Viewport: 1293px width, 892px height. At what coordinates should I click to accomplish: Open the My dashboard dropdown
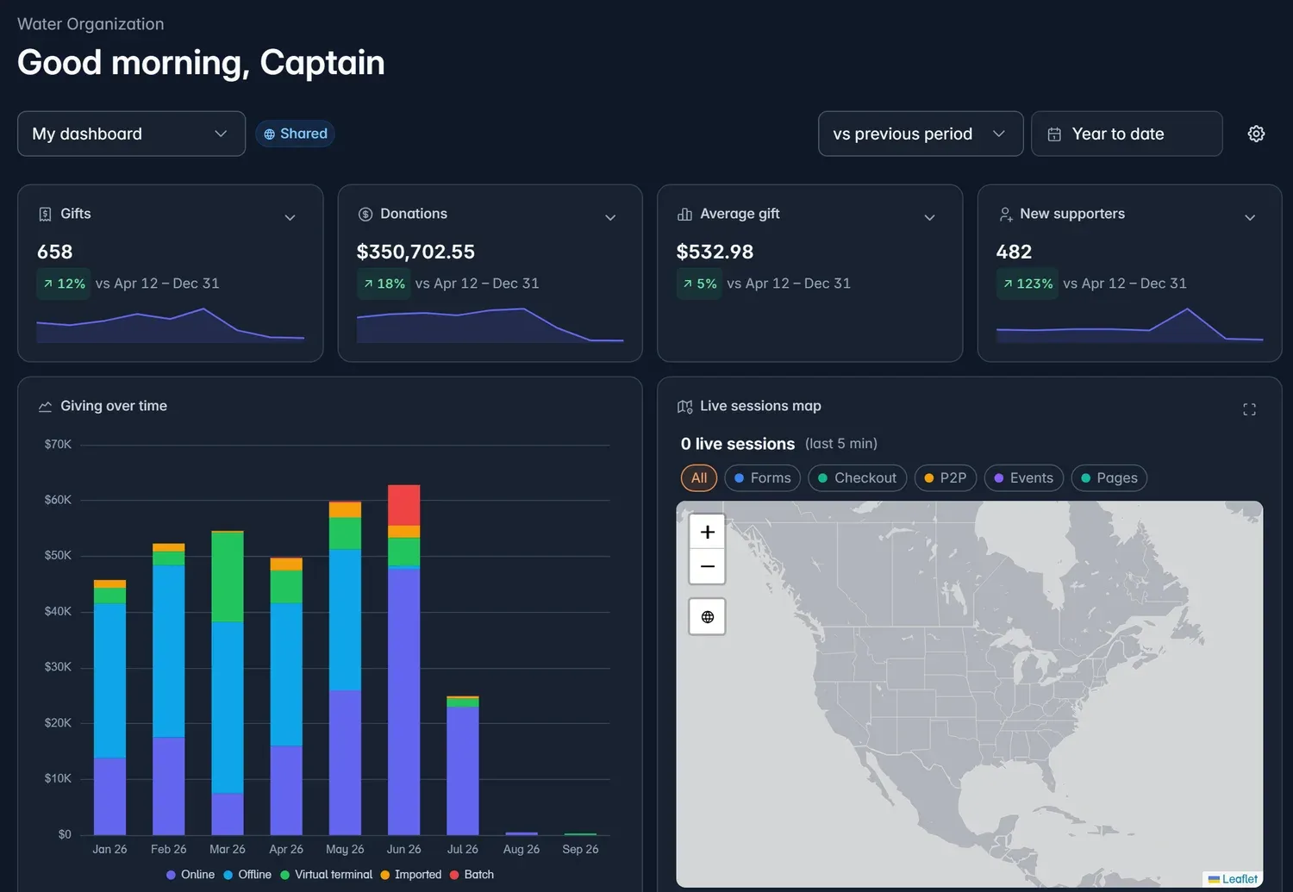pos(131,134)
